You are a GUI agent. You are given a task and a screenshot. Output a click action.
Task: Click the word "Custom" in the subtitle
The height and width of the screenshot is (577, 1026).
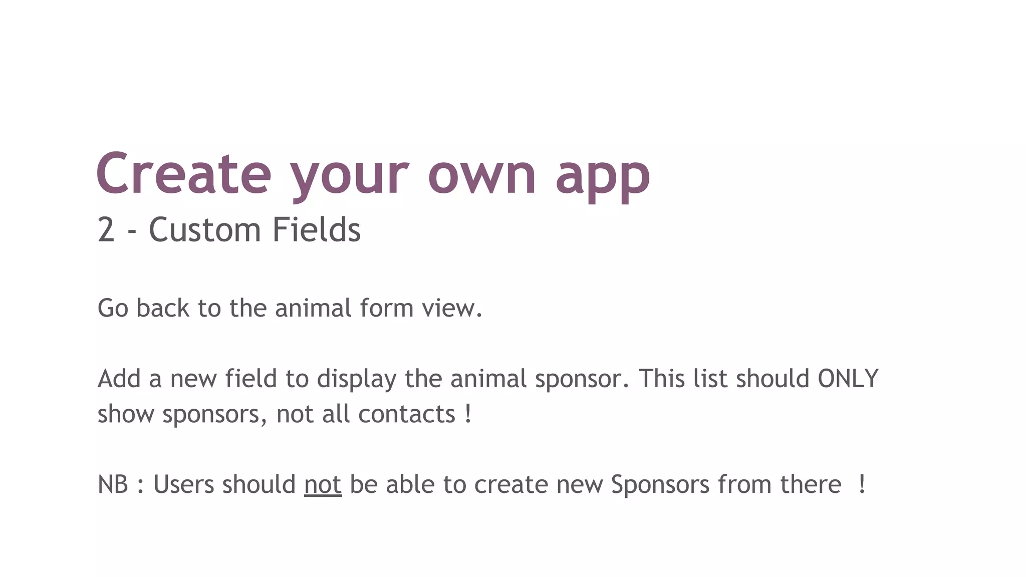click(x=204, y=230)
